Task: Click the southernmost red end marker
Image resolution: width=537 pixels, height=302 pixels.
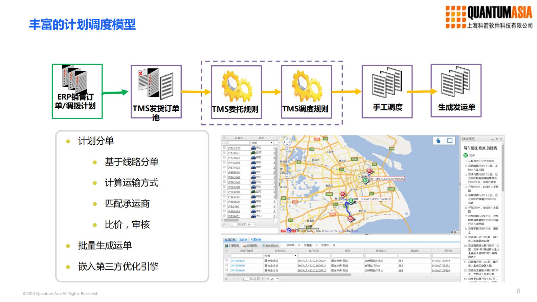Action: point(351,219)
